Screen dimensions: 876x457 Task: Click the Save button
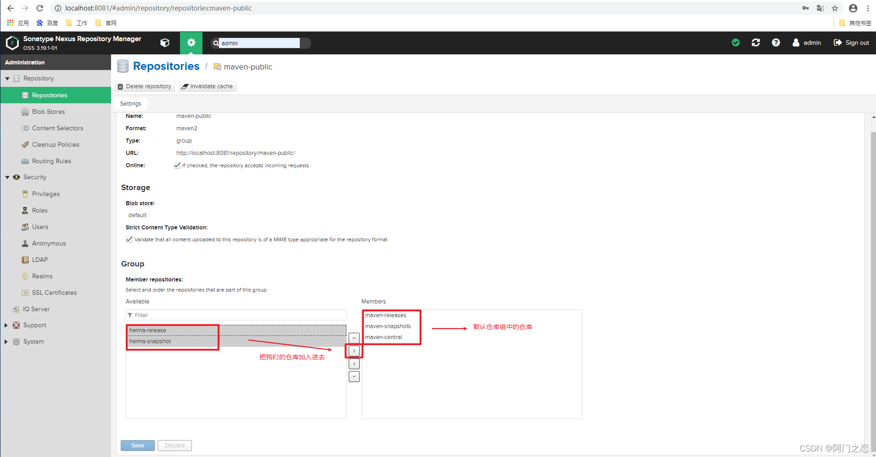[x=138, y=446]
